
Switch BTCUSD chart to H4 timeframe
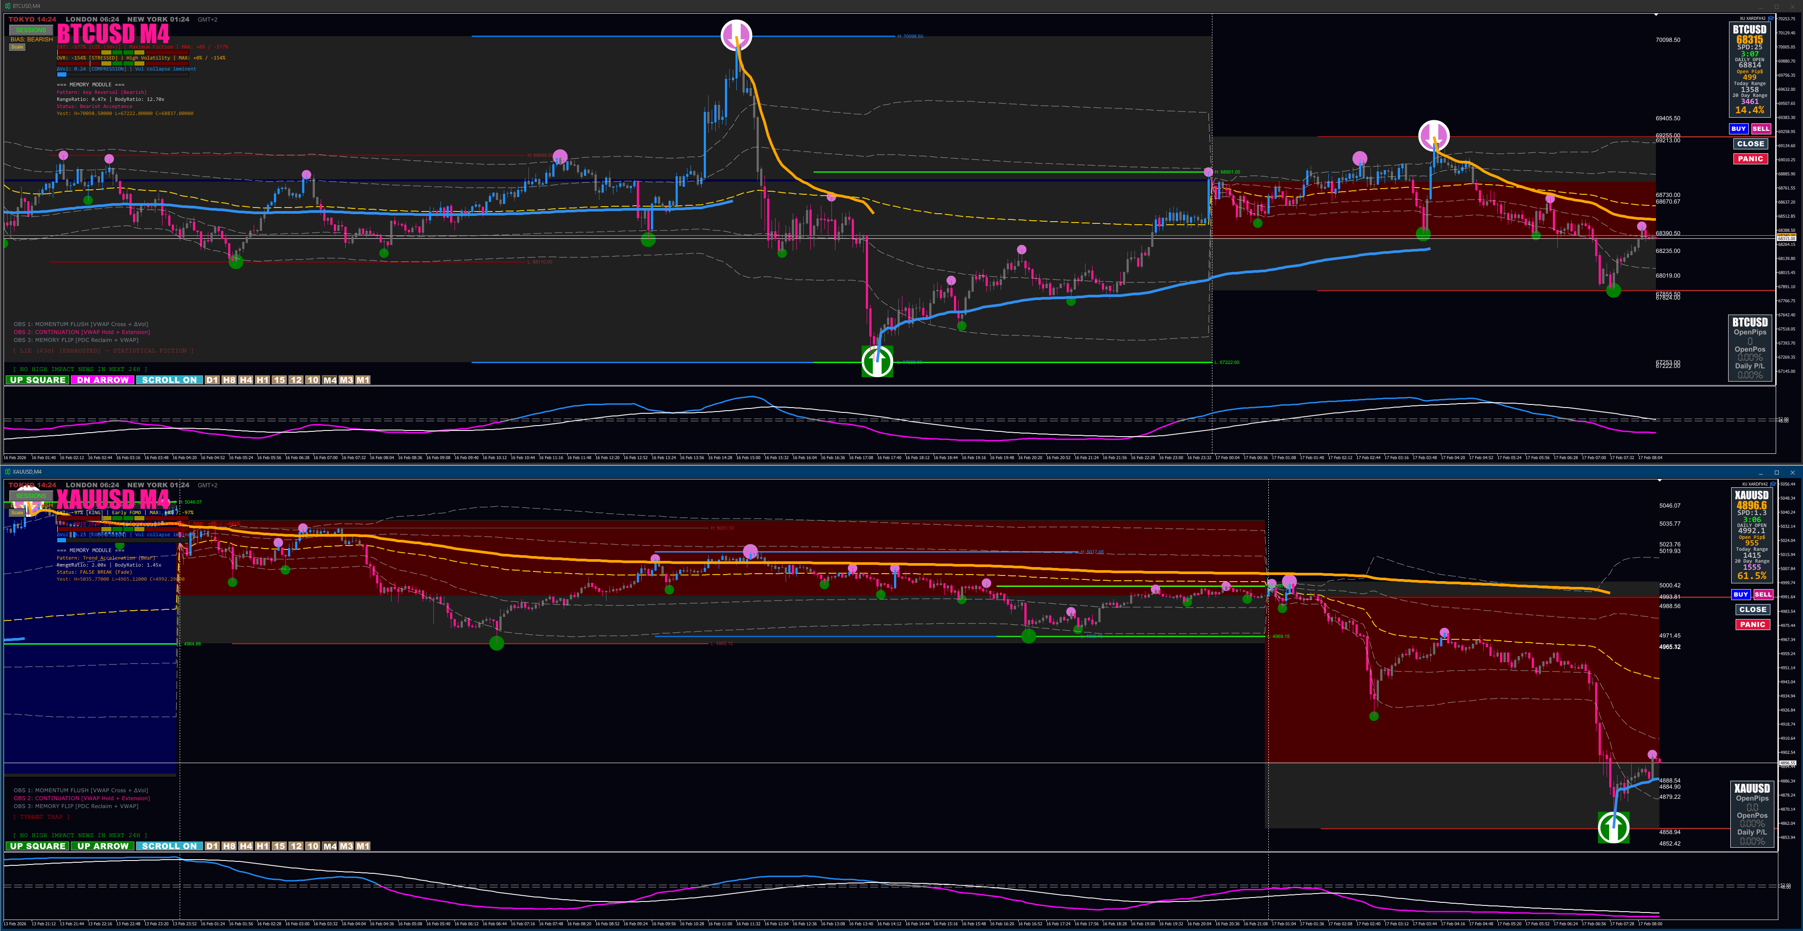pyautogui.click(x=246, y=380)
